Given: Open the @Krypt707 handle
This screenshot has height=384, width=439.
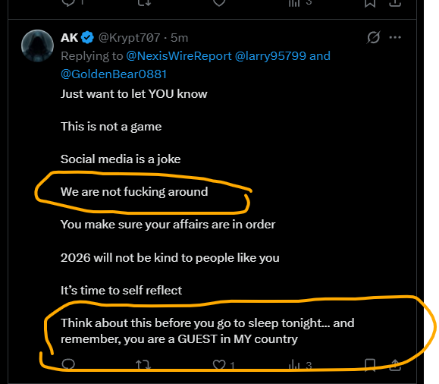Looking at the screenshot, I should pos(129,37).
